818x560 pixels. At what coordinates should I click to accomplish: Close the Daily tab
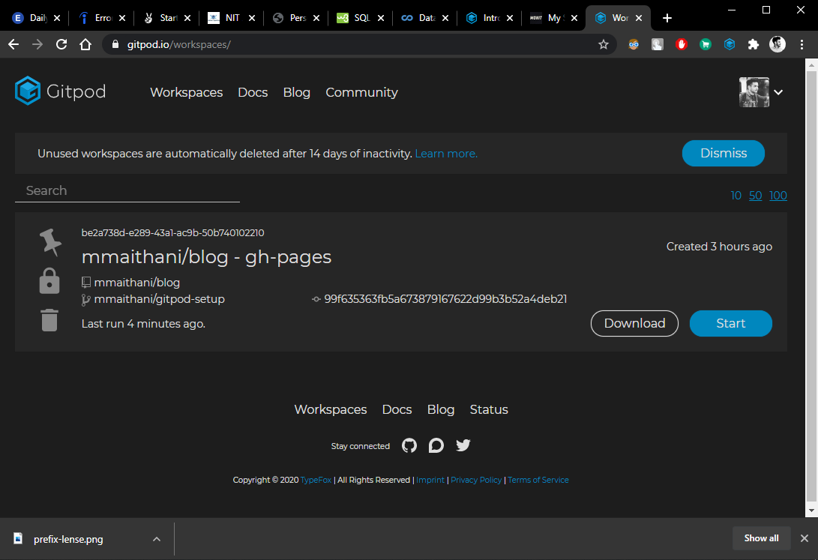[x=57, y=18]
